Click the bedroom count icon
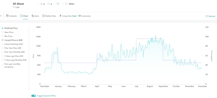 click(42, 4)
